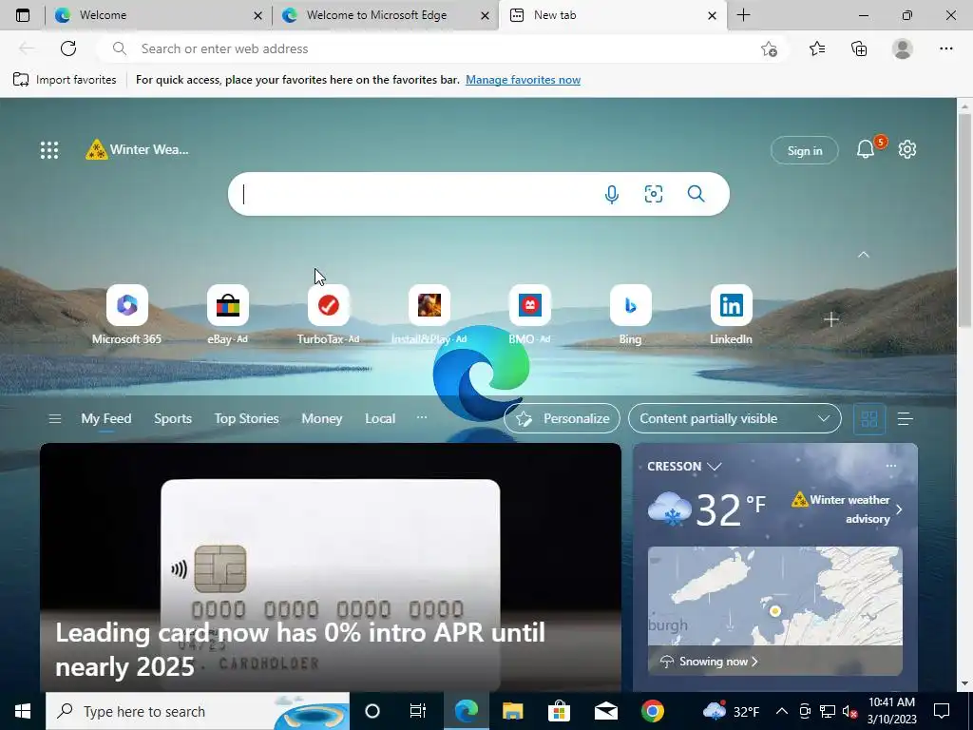Click the Import favorites icon
Screen dimensions: 973x730
pos(21,80)
